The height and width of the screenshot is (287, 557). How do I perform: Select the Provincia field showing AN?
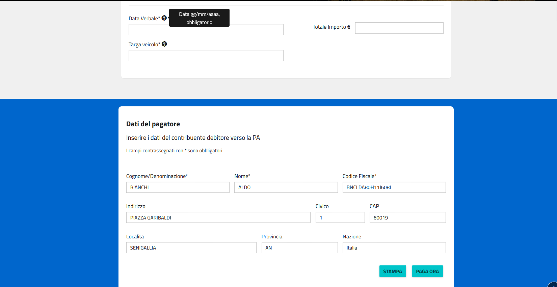(299, 248)
